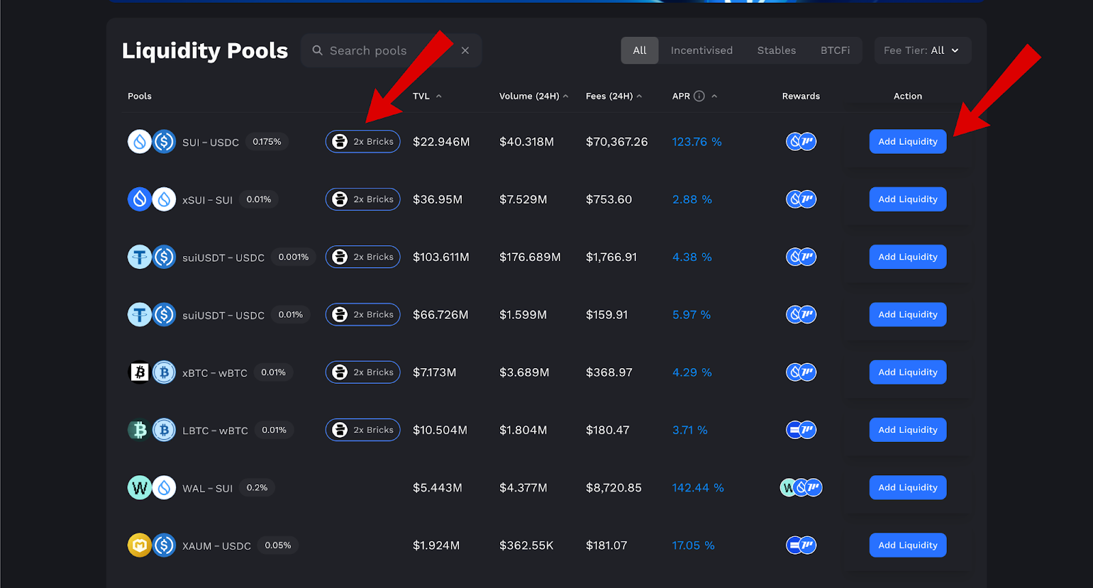This screenshot has height=588, width=1093.
Task: Click rewards icons for xBTC – wBTC
Action: point(801,372)
